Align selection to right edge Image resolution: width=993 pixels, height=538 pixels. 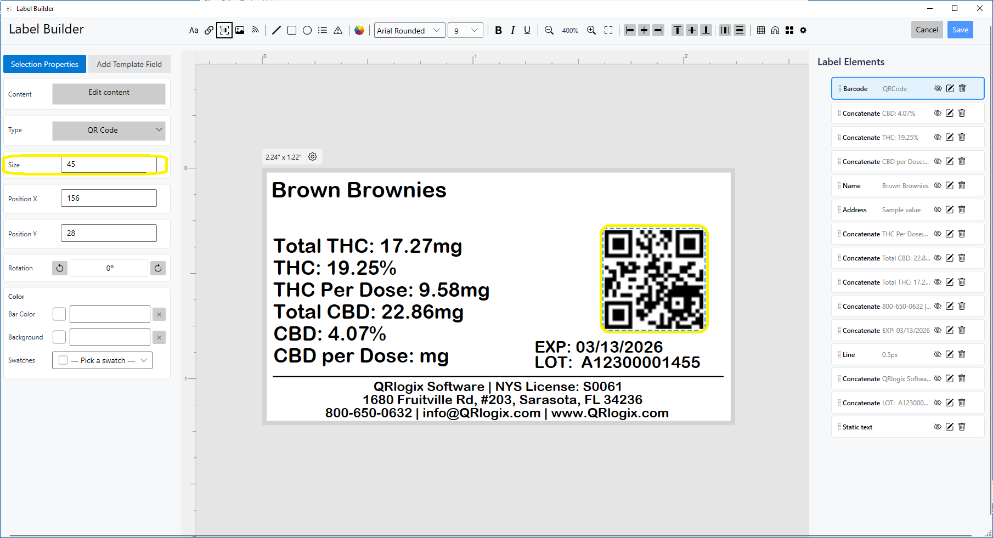click(x=658, y=30)
